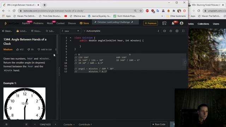
Task: Expand the Console panel
Action: click(69, 125)
